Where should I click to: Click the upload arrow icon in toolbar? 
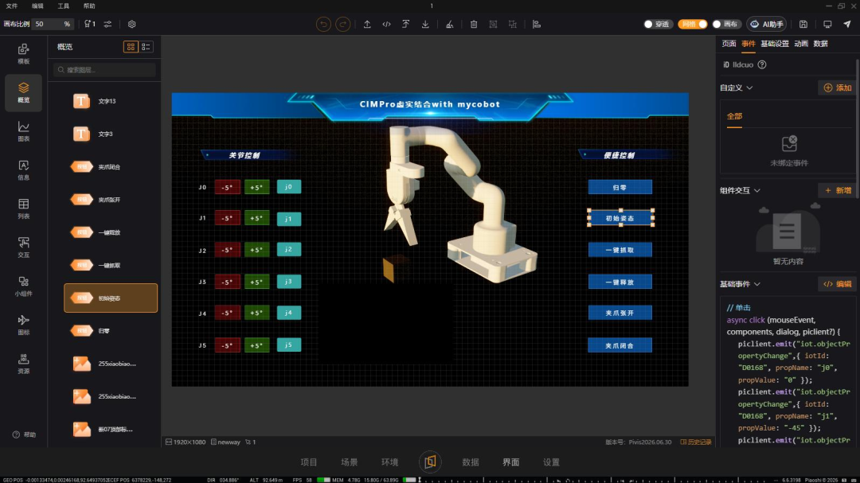pos(367,24)
